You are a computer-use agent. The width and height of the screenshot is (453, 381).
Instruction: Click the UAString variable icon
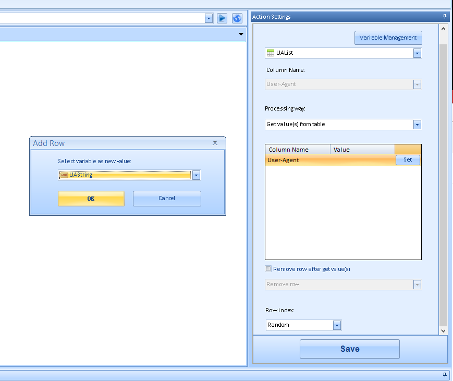pyautogui.click(x=64, y=175)
